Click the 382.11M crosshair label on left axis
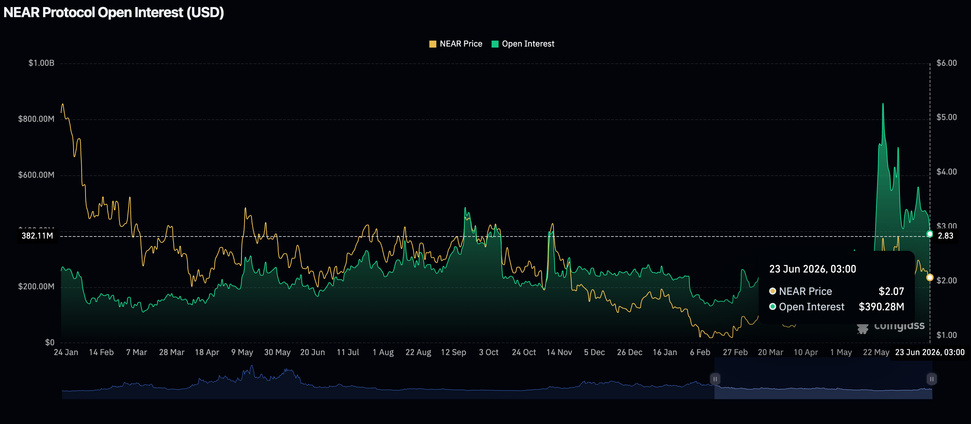 pyautogui.click(x=37, y=236)
